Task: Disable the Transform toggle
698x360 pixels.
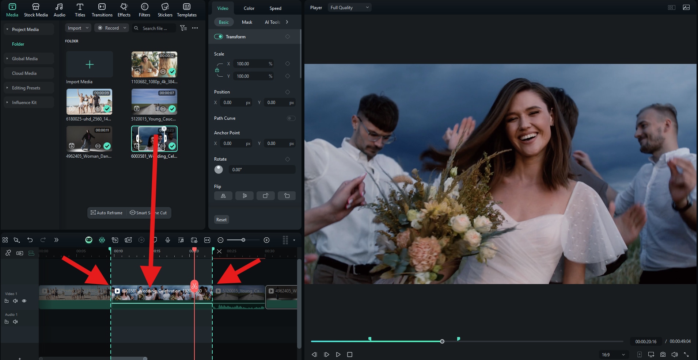Action: coord(219,37)
